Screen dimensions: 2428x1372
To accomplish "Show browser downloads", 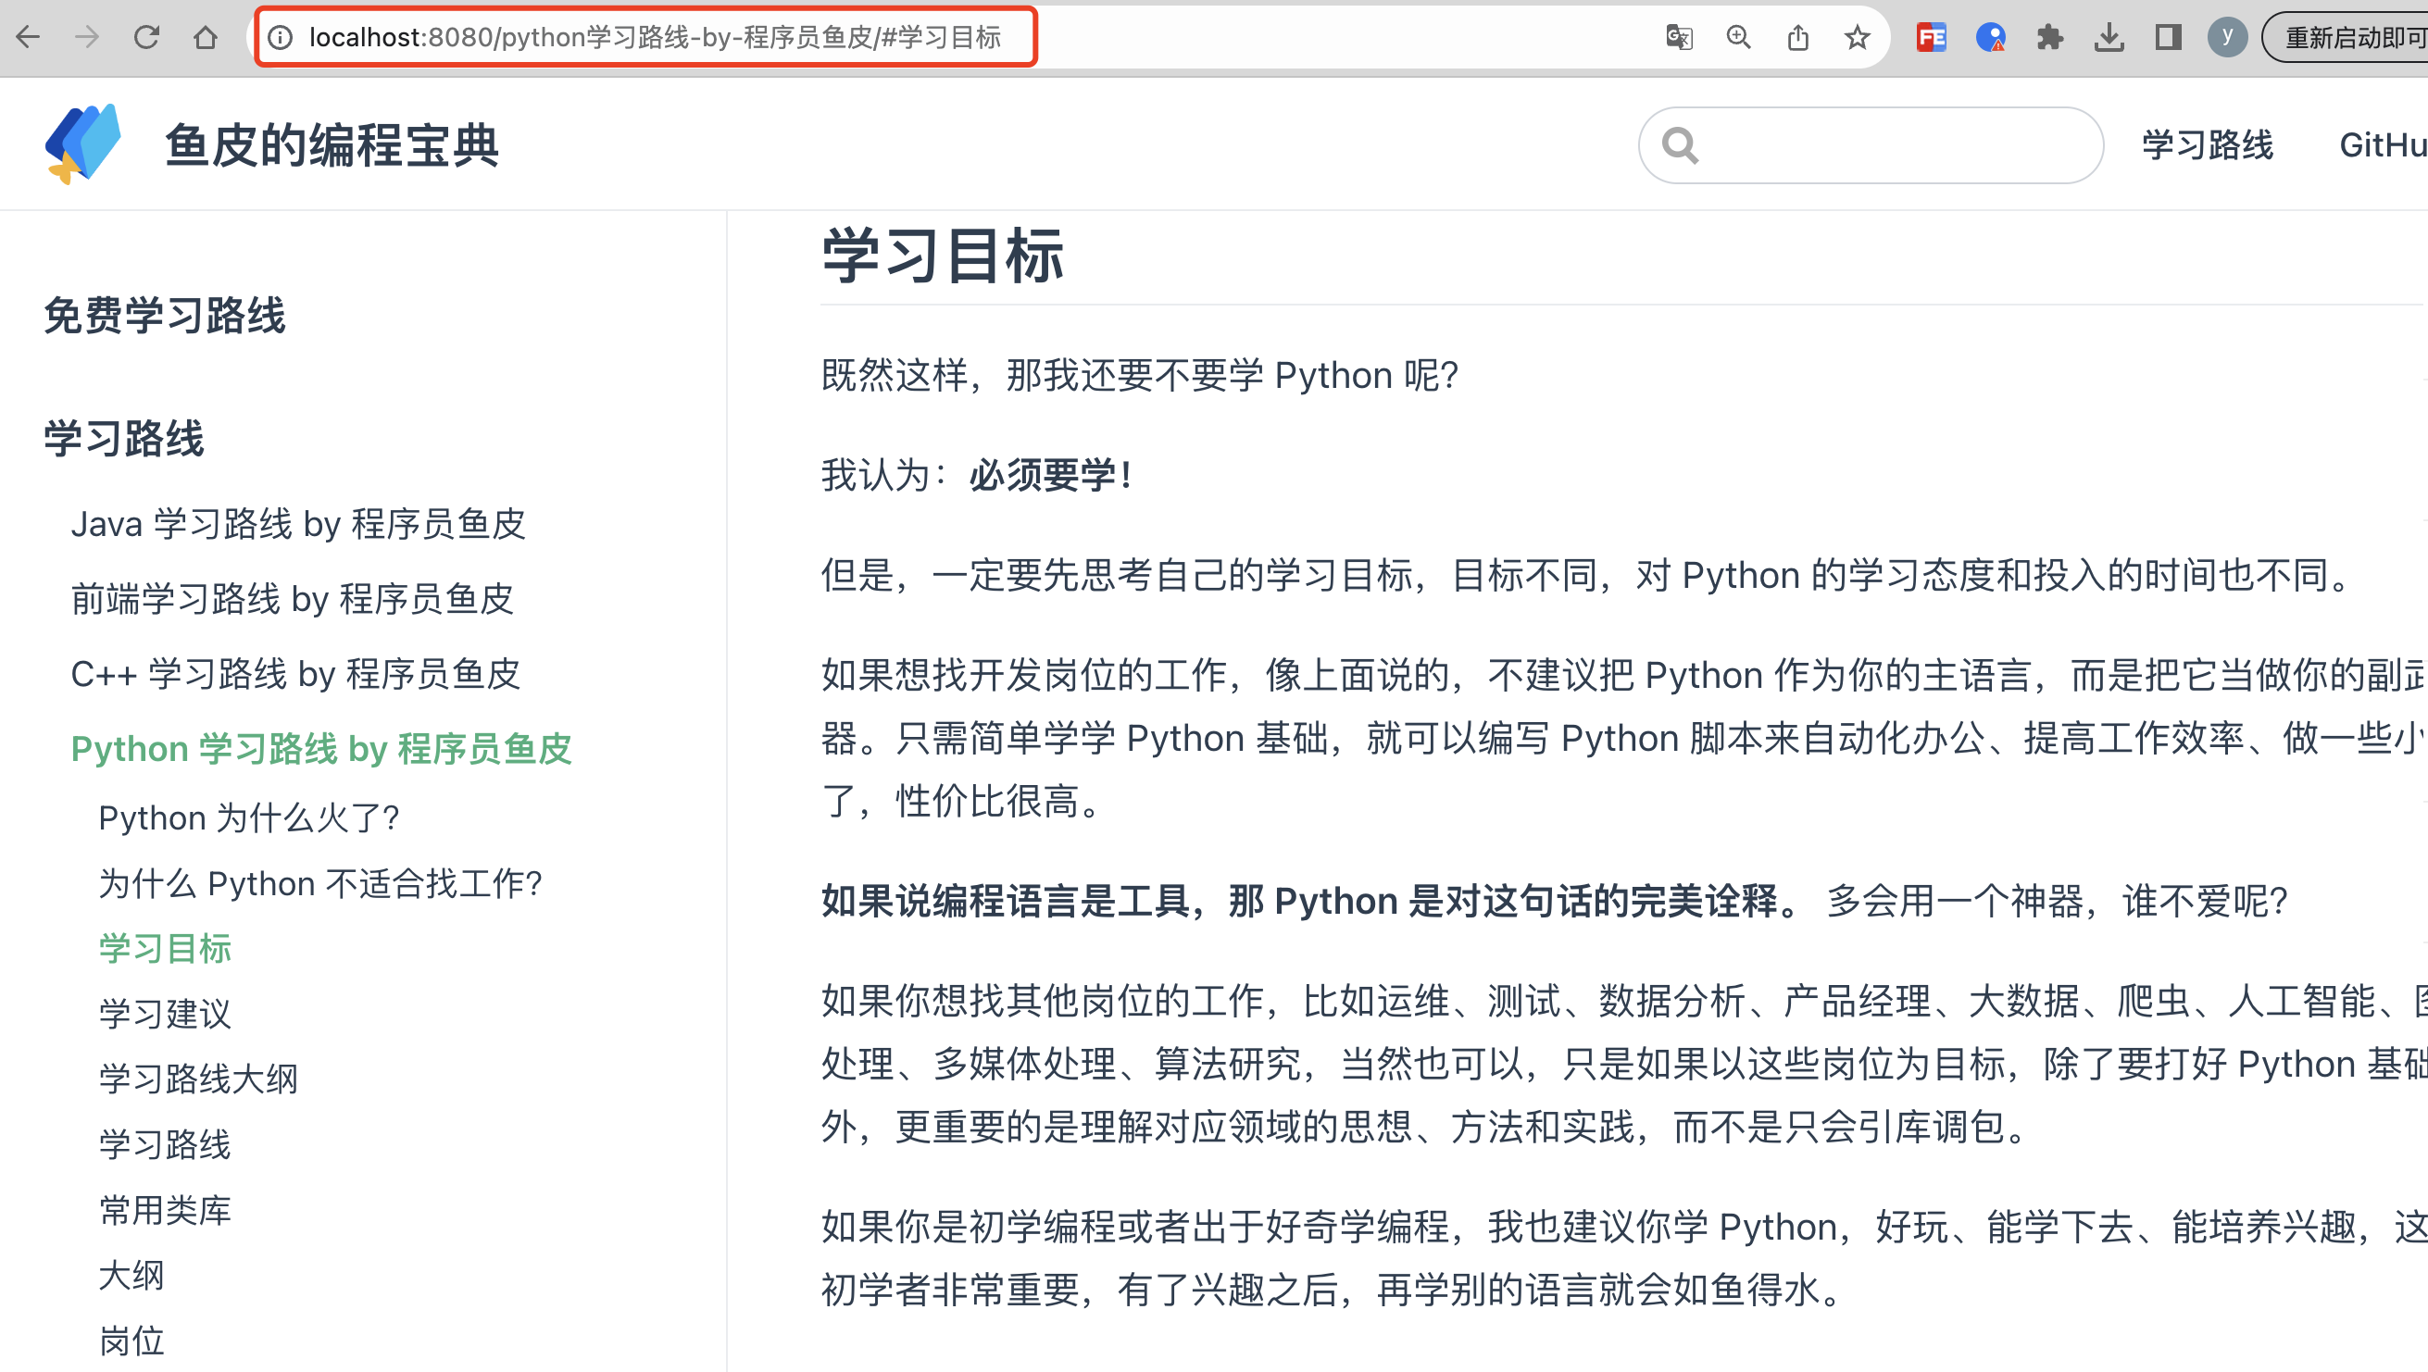I will click(x=2109, y=38).
